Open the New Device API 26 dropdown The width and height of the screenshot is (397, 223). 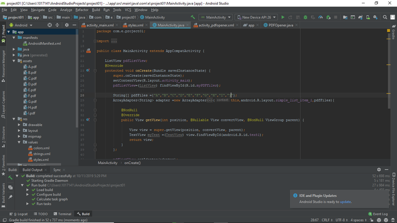(257, 17)
